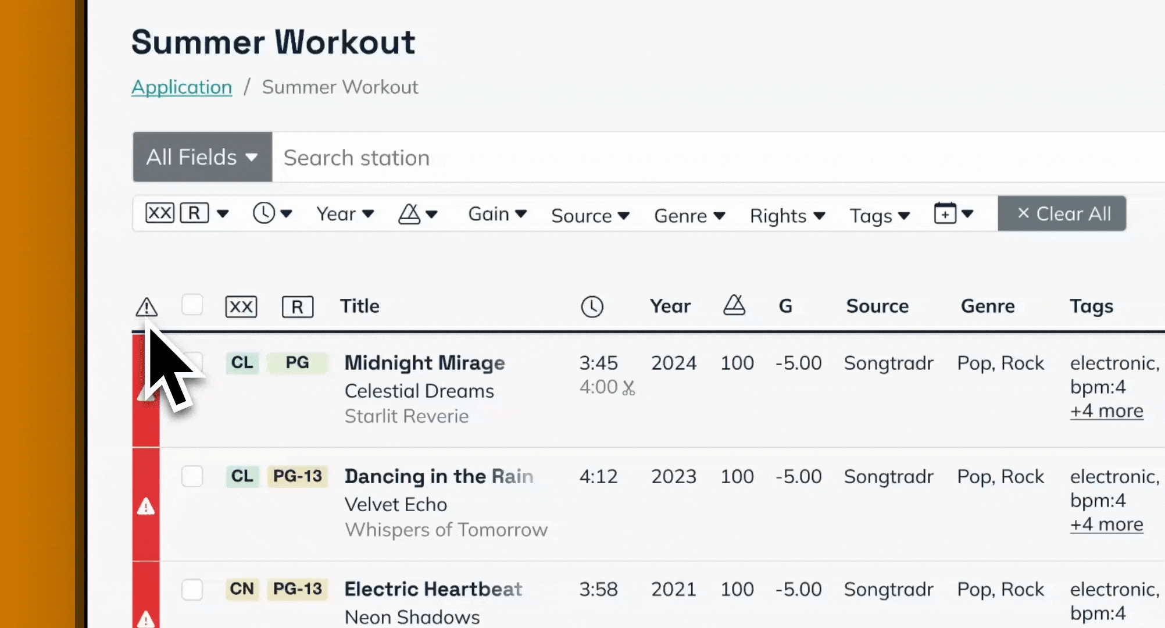Click the warning triangle column header icon
The height and width of the screenshot is (628, 1165).
pyautogui.click(x=146, y=306)
